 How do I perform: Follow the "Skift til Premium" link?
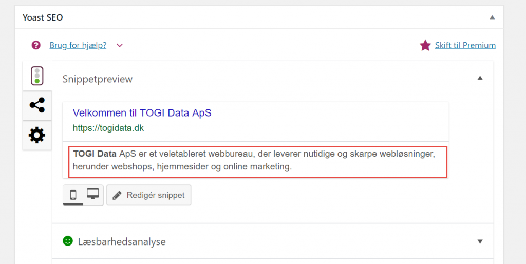point(465,45)
